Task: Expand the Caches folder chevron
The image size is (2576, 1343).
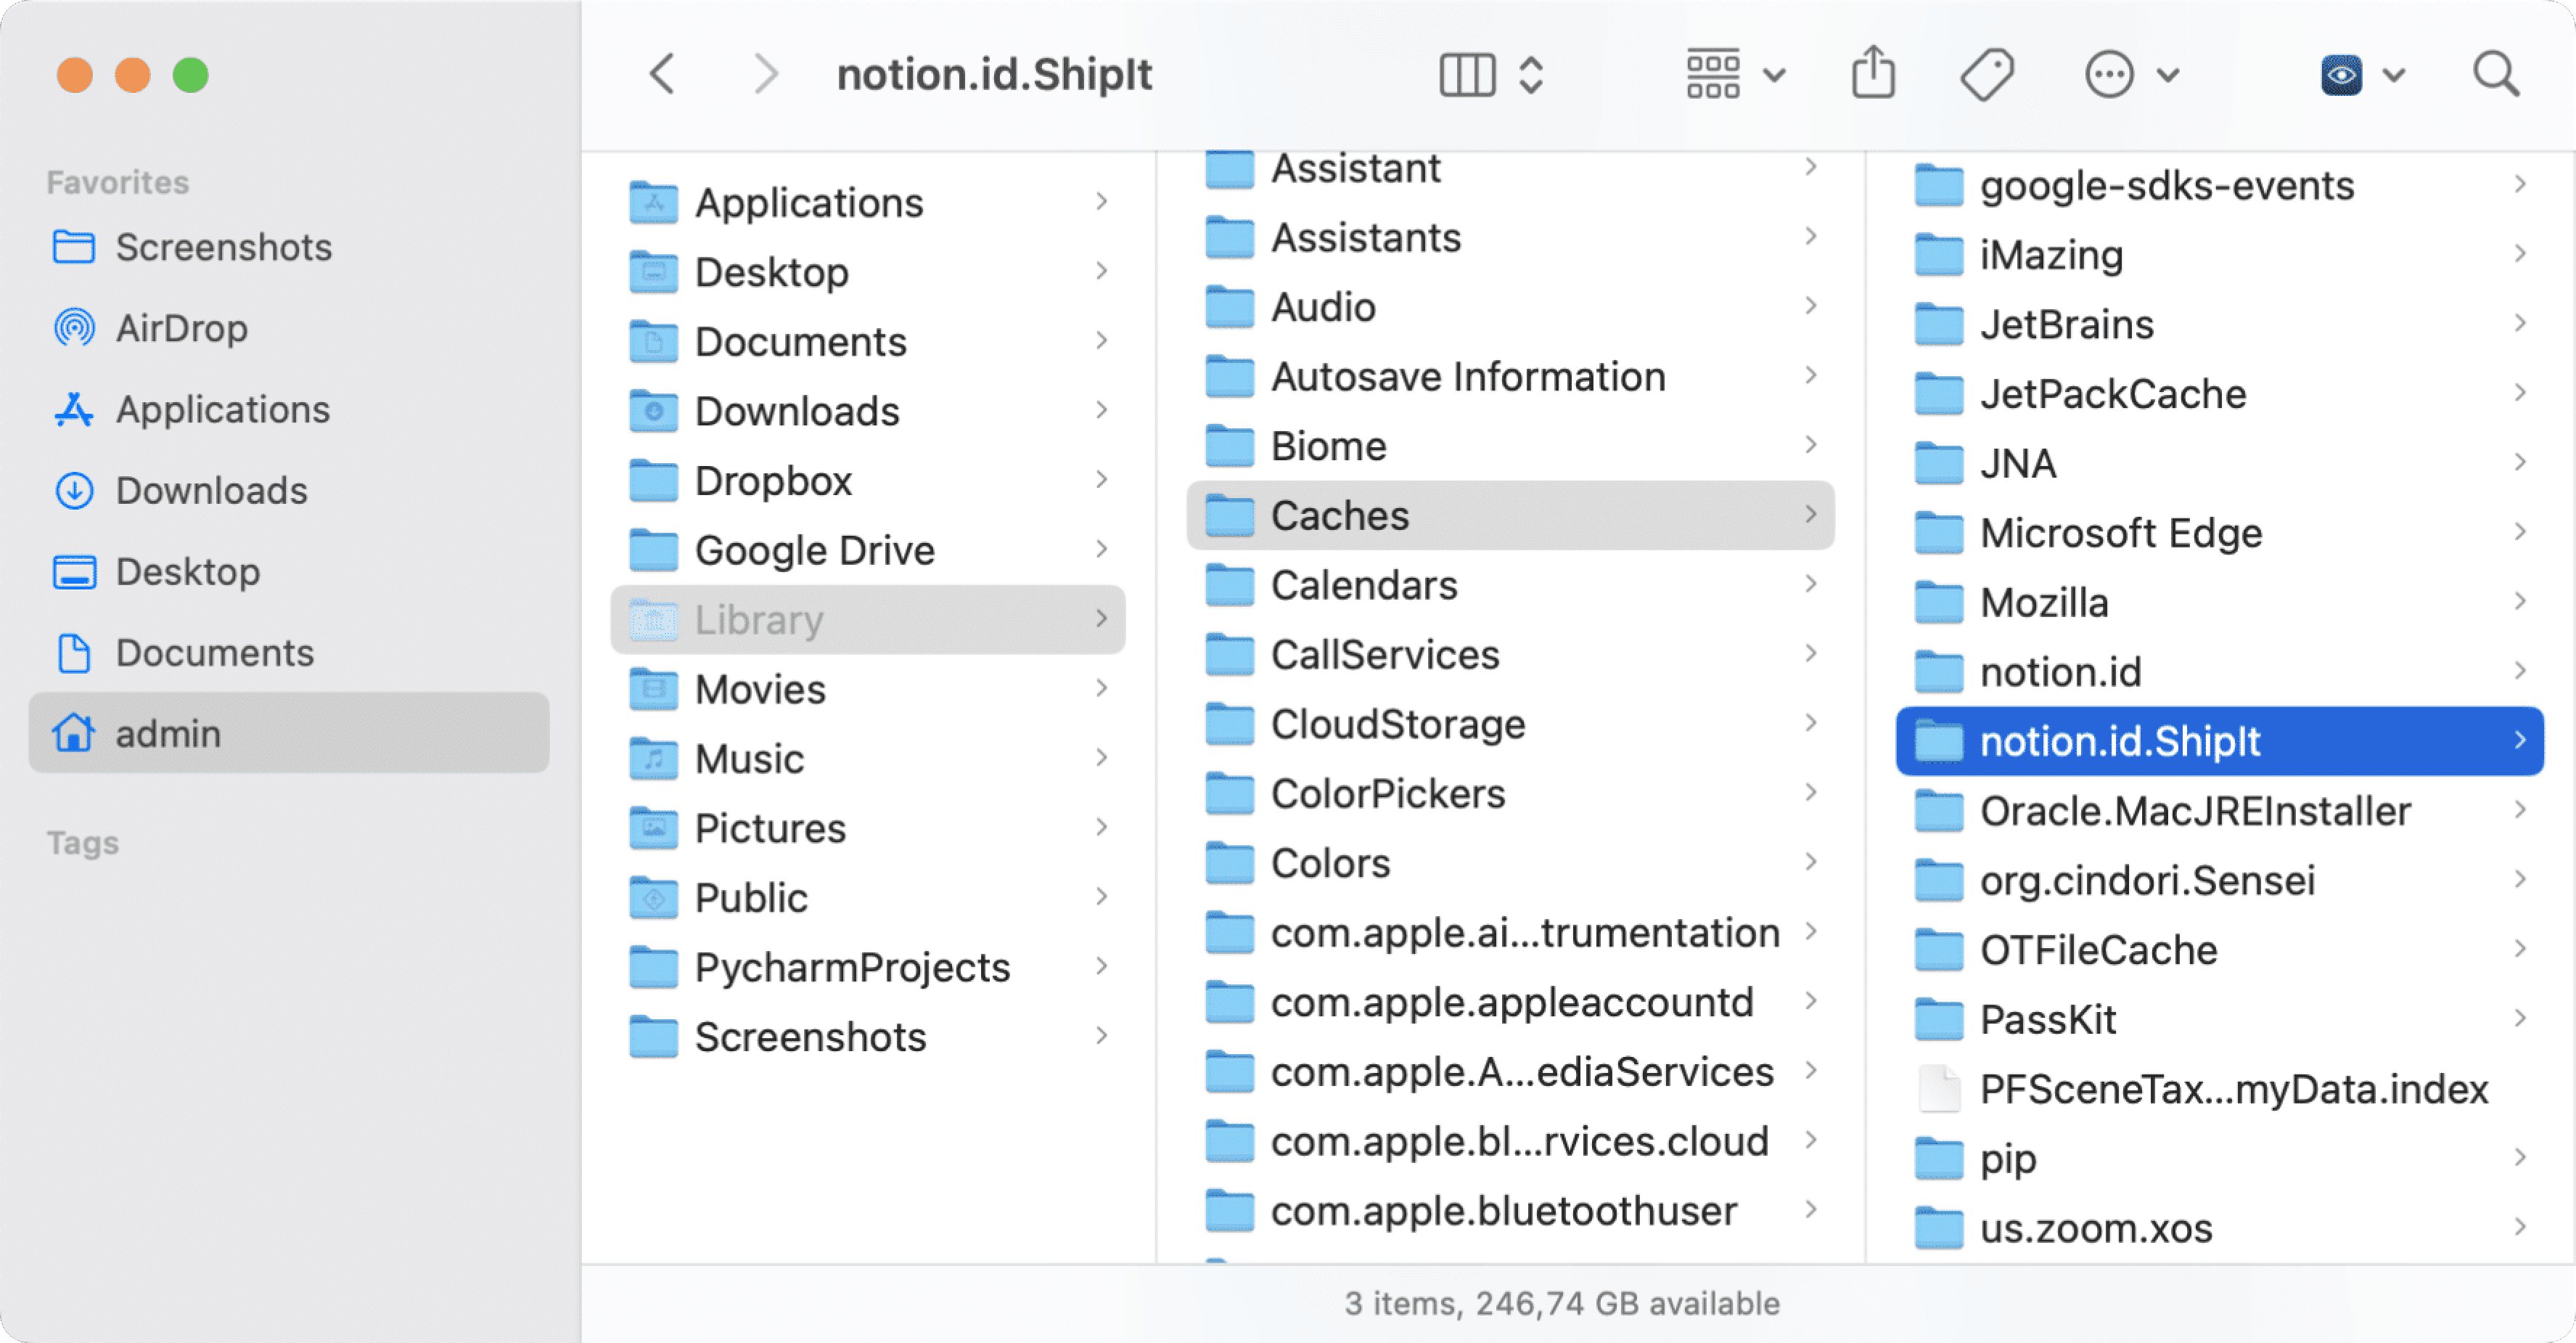Action: point(1811,515)
